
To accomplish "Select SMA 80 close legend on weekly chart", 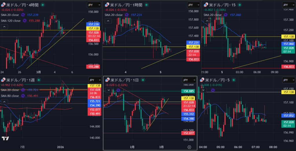I will coord(10,96).
